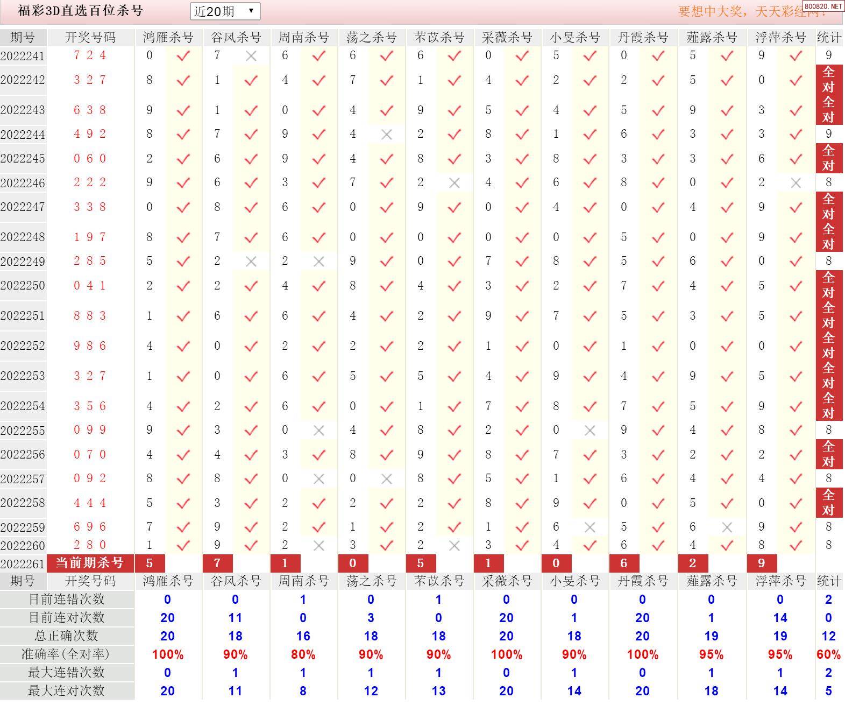845x705 pixels.
Task: Click winning numbers 8 8 3
Action: coord(90,316)
